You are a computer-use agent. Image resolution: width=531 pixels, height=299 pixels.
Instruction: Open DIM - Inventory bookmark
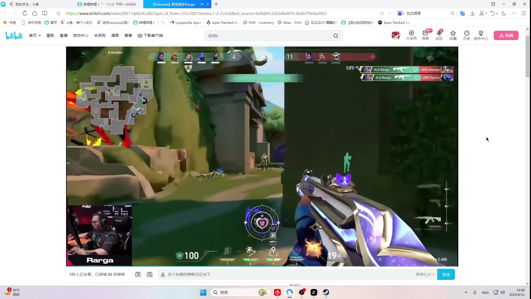(x=258, y=22)
